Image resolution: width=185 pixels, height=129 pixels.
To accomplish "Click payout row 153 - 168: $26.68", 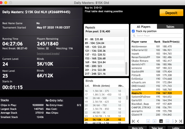I will pyautogui.click(x=105, y=59).
